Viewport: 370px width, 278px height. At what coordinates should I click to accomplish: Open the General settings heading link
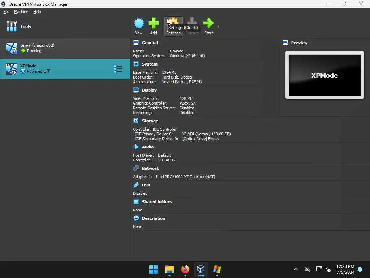coord(150,43)
